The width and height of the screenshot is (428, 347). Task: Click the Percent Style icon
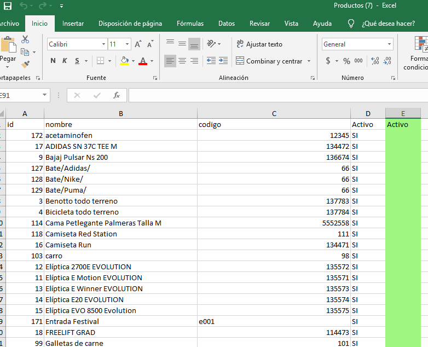[x=346, y=61]
